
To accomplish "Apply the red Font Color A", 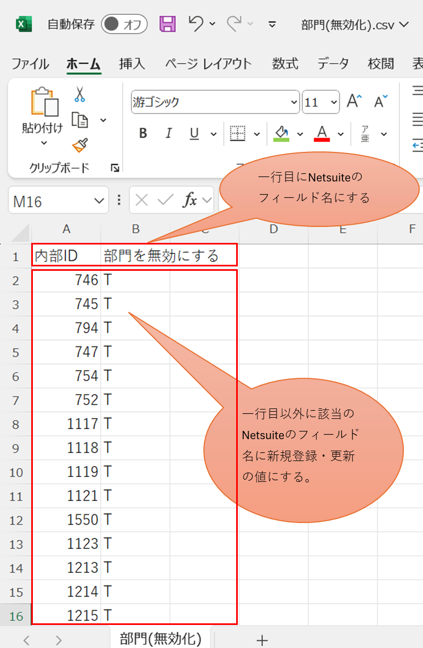I will tap(322, 133).
